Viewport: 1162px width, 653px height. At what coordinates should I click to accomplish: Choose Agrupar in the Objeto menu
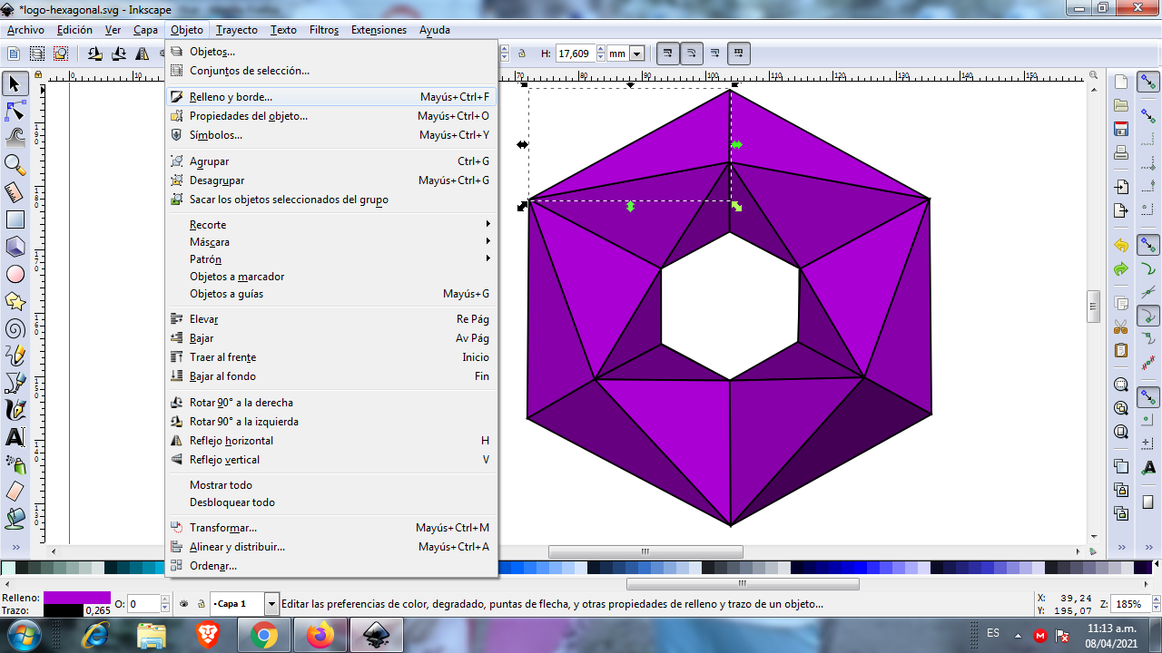(x=330, y=161)
